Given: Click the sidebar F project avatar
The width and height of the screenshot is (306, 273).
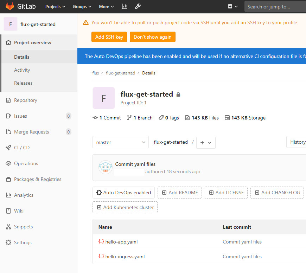Looking at the screenshot, I should [x=11, y=24].
